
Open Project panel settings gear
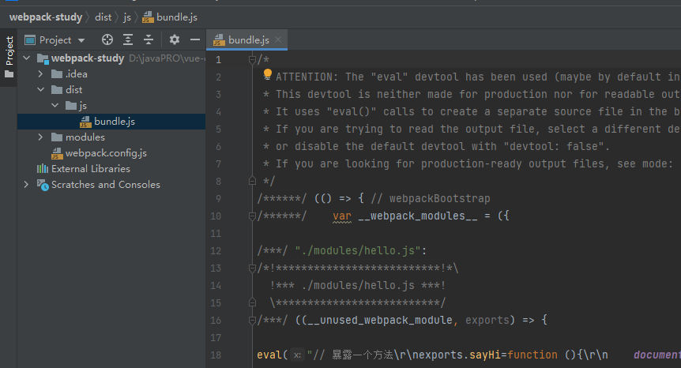pos(175,39)
